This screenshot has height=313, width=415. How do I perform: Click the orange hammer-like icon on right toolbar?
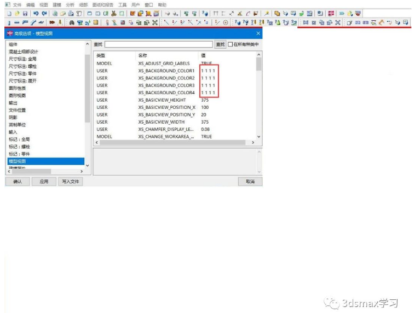382,23
